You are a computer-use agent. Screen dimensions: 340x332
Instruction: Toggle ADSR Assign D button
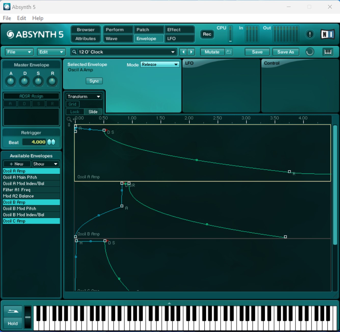click(24, 104)
